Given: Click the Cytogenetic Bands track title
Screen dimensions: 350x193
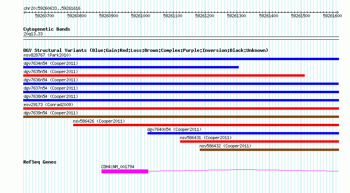Looking at the screenshot, I should [x=47, y=29].
